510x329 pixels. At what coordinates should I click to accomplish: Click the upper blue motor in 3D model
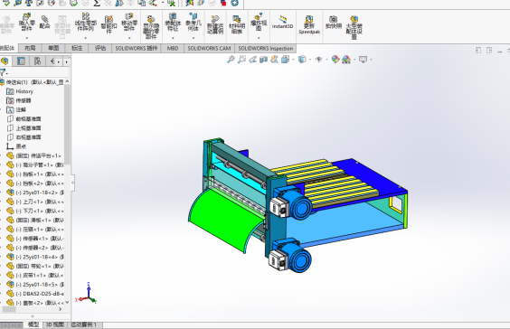point(290,203)
